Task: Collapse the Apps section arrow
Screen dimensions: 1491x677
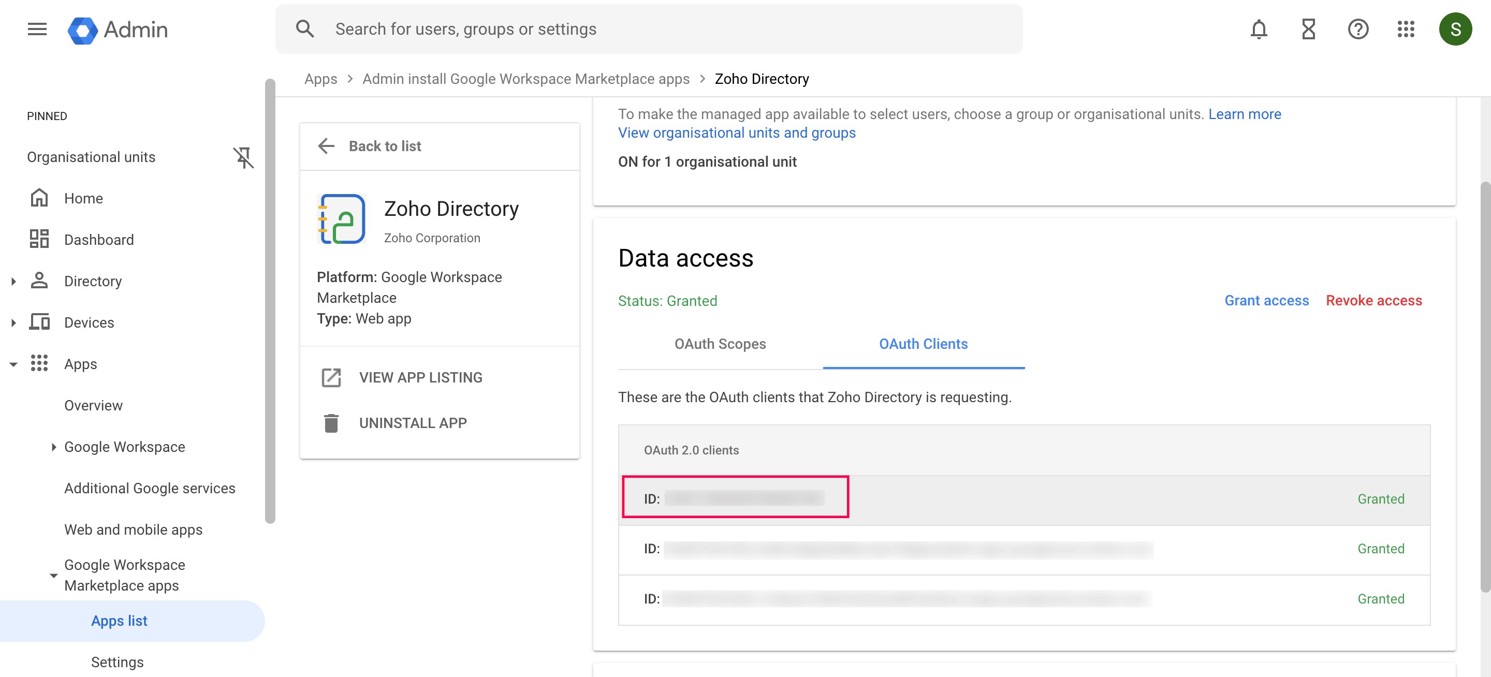Action: coord(13,364)
